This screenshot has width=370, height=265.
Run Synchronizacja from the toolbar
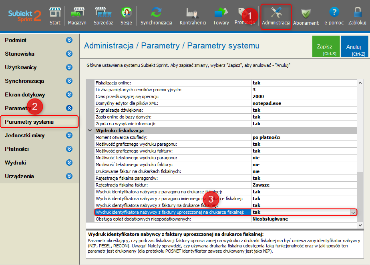click(156, 16)
